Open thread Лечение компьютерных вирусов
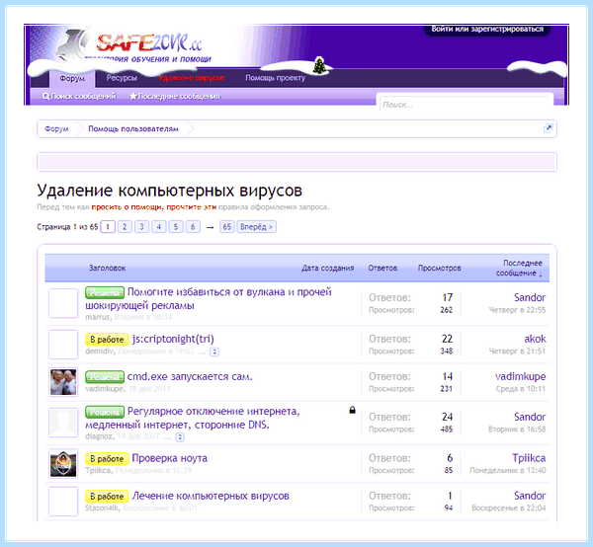Image resolution: width=593 pixels, height=547 pixels. pyautogui.click(x=211, y=496)
